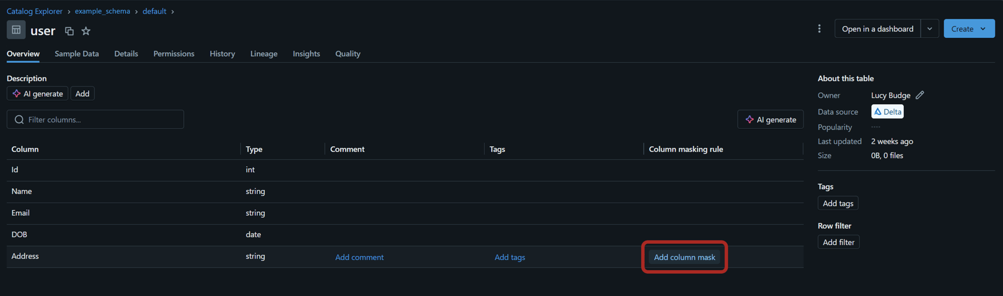This screenshot has height=296, width=1003.
Task: Click Add description button
Action: click(83, 93)
